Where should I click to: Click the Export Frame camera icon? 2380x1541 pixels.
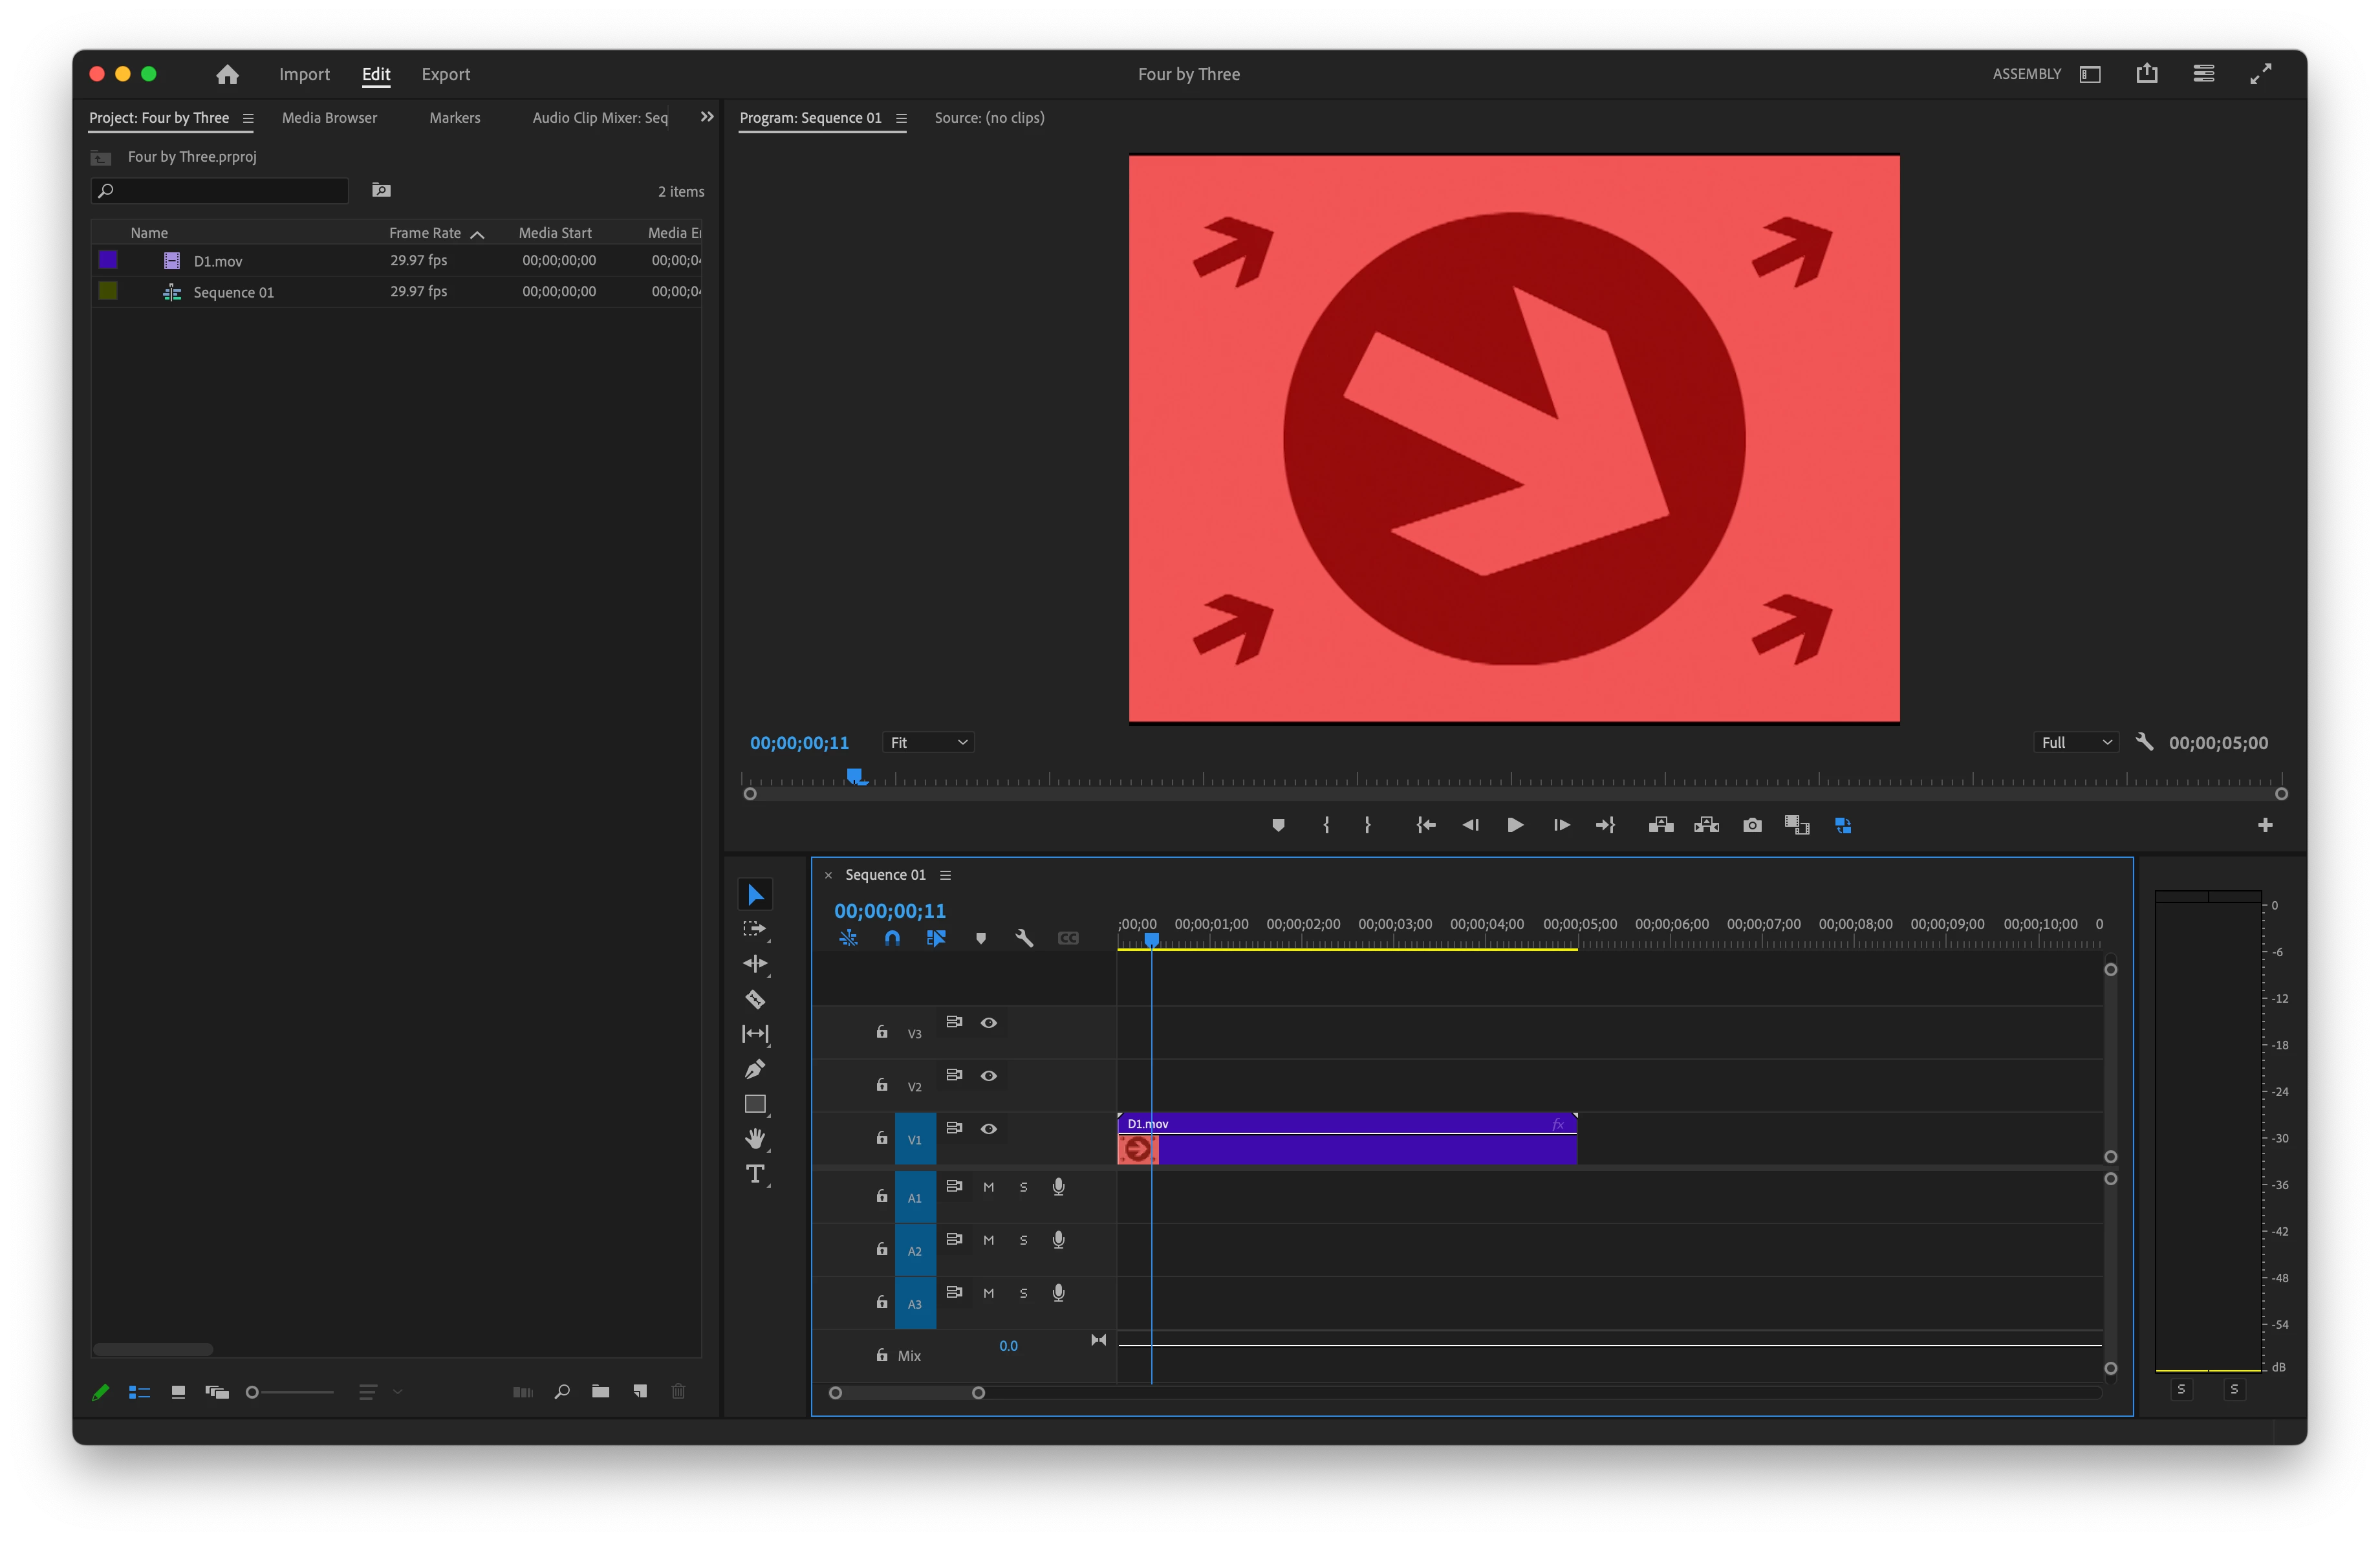(1752, 825)
